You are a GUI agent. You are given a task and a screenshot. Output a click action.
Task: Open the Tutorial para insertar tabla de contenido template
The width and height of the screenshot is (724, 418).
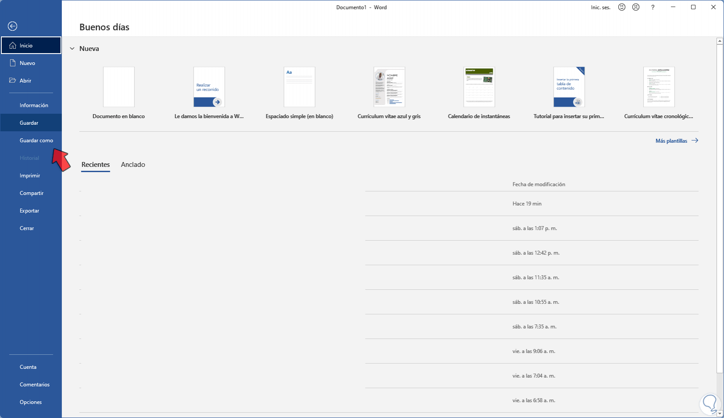click(569, 93)
